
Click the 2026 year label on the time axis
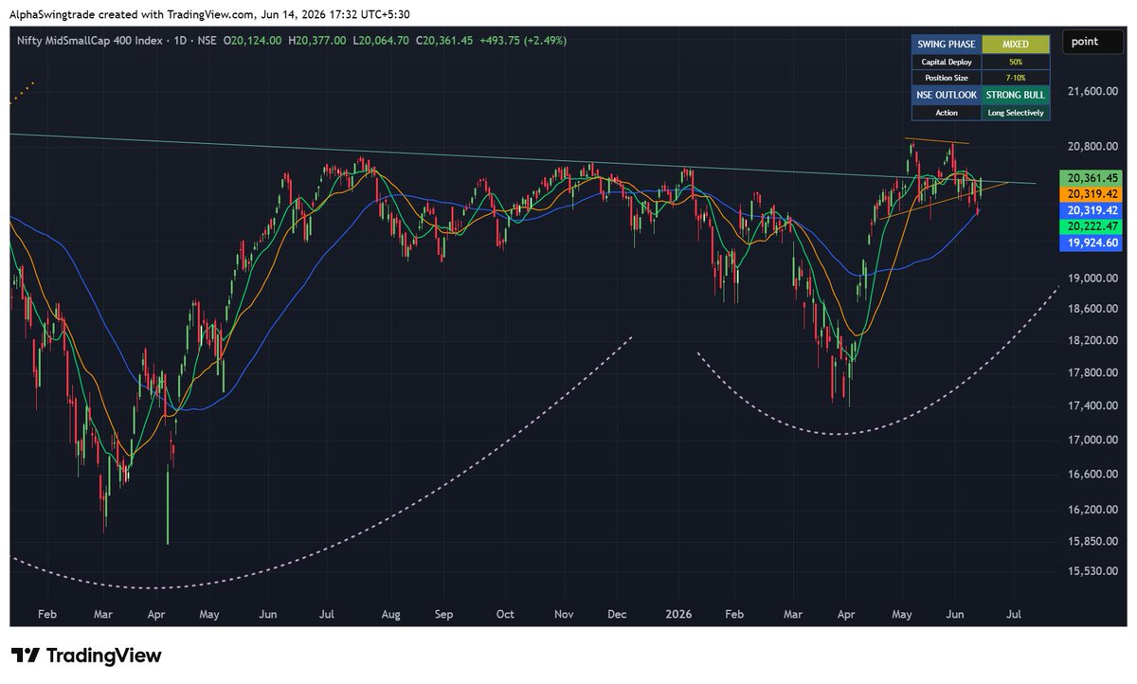(x=678, y=614)
